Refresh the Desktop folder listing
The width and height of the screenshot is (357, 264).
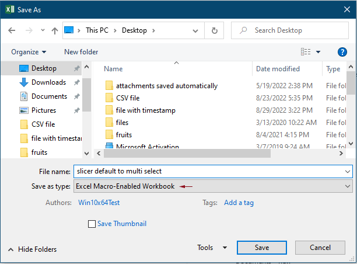(x=215, y=30)
